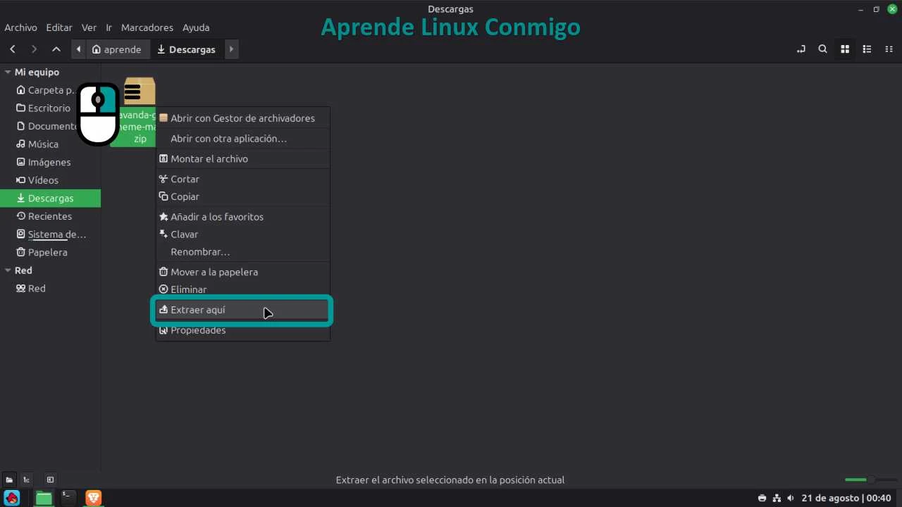
Task: Select Clavar in the context menu
Action: coord(242,234)
